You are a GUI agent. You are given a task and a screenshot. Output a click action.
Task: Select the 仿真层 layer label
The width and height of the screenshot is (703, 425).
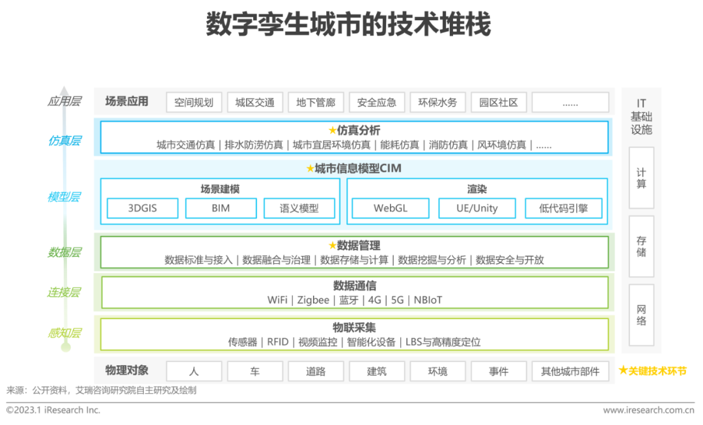pos(64,140)
